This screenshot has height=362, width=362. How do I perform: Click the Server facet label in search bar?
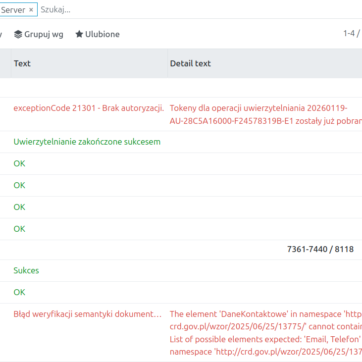coord(13,9)
